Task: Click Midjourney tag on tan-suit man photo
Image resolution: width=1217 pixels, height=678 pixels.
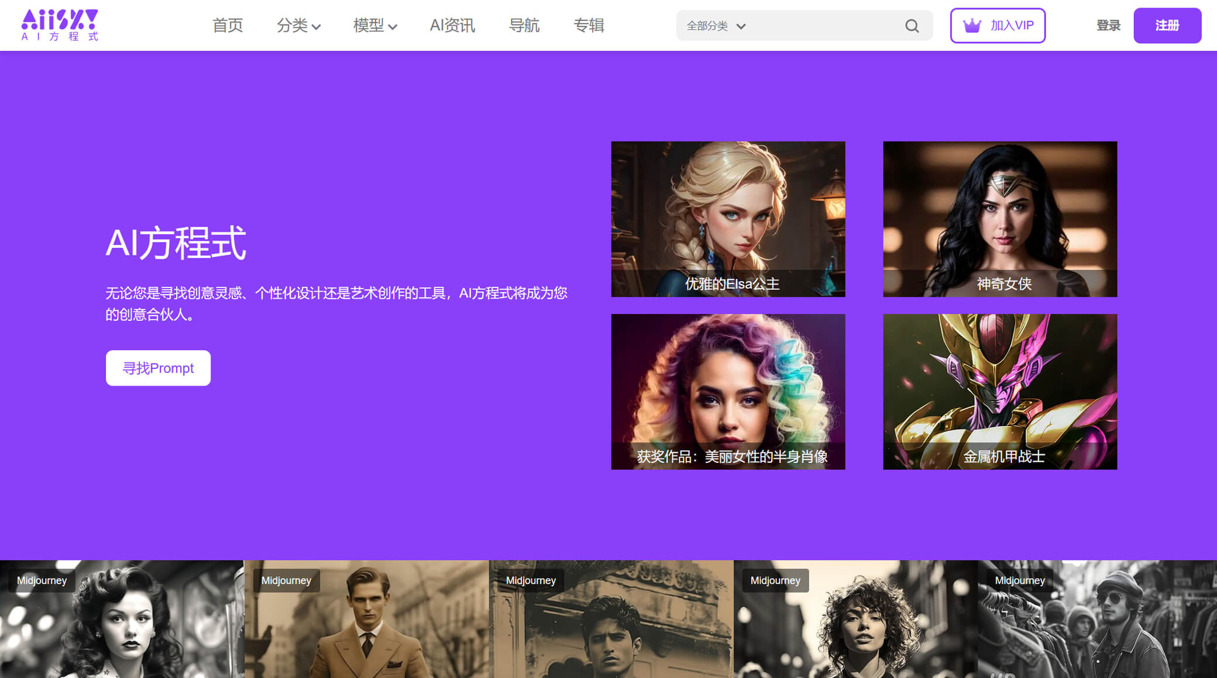Action: [x=286, y=580]
